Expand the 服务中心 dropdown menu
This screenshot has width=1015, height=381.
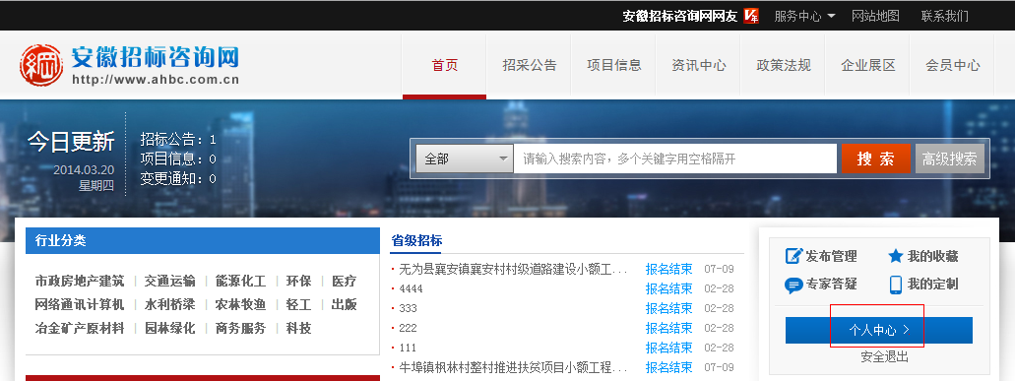click(804, 16)
